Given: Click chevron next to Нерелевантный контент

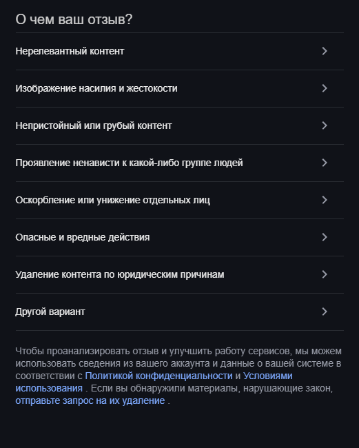Looking at the screenshot, I should [325, 51].
